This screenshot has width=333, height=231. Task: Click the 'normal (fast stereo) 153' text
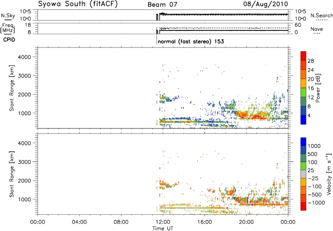pos(191,41)
